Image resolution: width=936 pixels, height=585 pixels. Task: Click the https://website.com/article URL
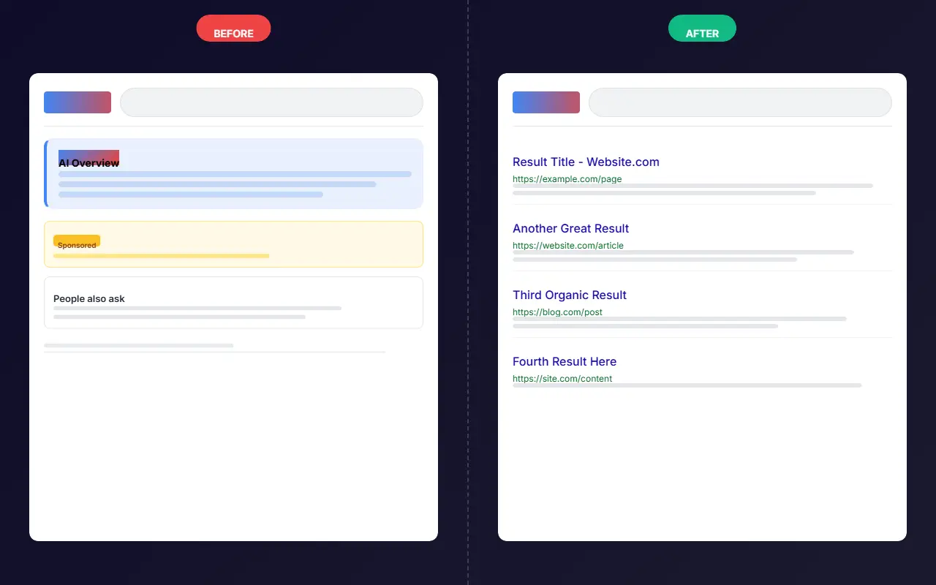click(x=568, y=246)
